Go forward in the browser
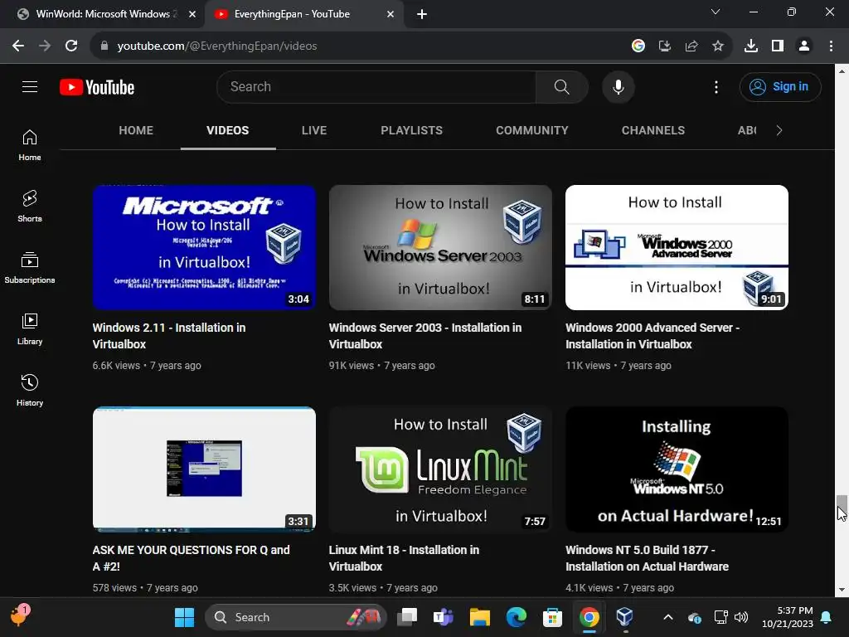Screen dimensions: 849x637 point(45,46)
